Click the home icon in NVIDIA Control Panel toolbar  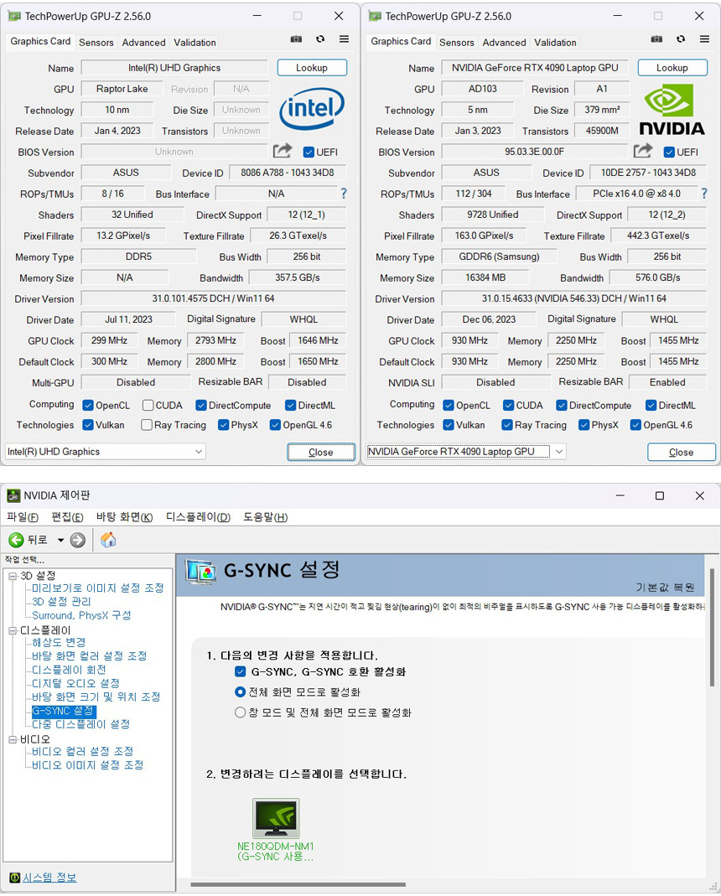point(108,540)
